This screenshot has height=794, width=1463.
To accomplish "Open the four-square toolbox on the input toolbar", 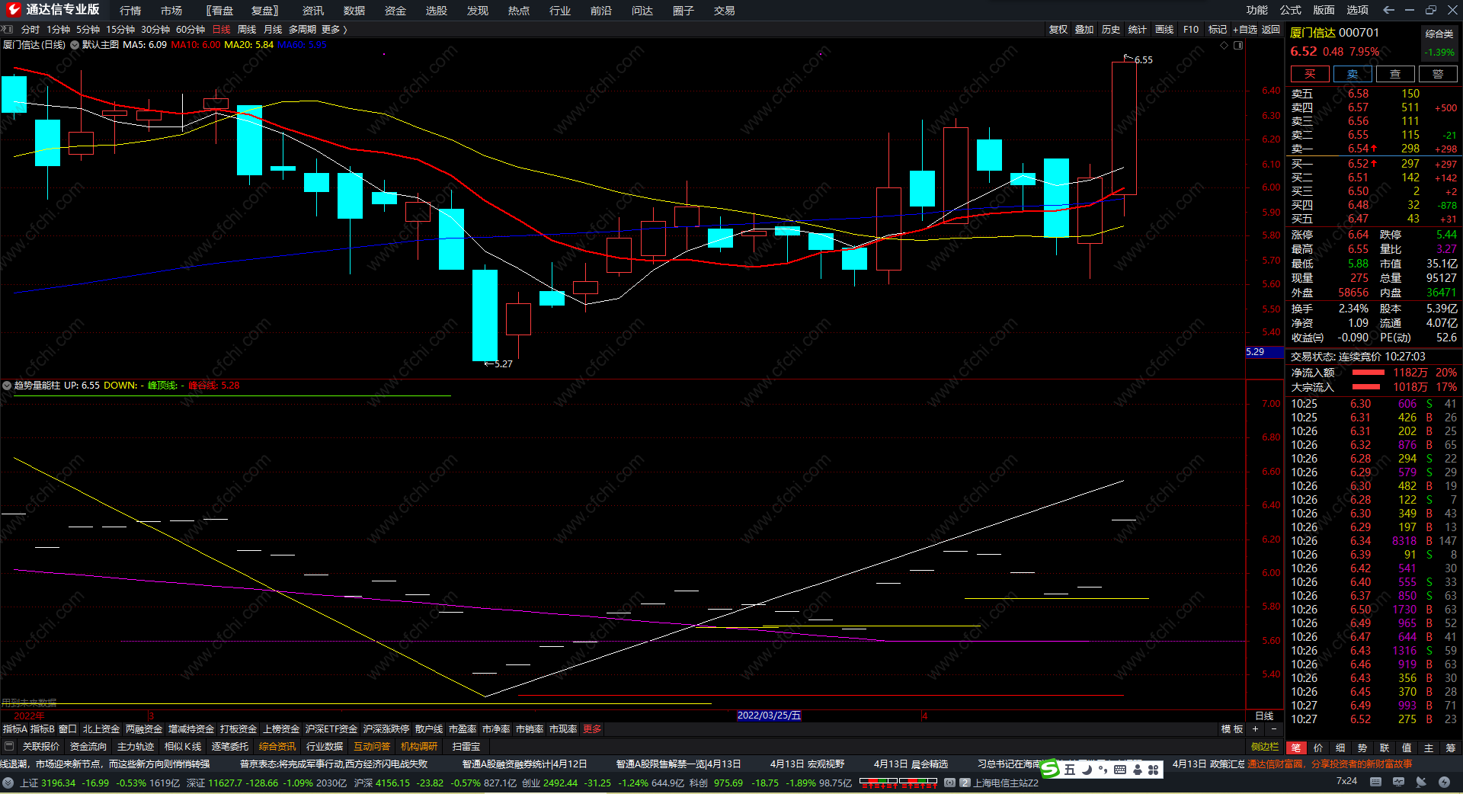I will click(1154, 770).
